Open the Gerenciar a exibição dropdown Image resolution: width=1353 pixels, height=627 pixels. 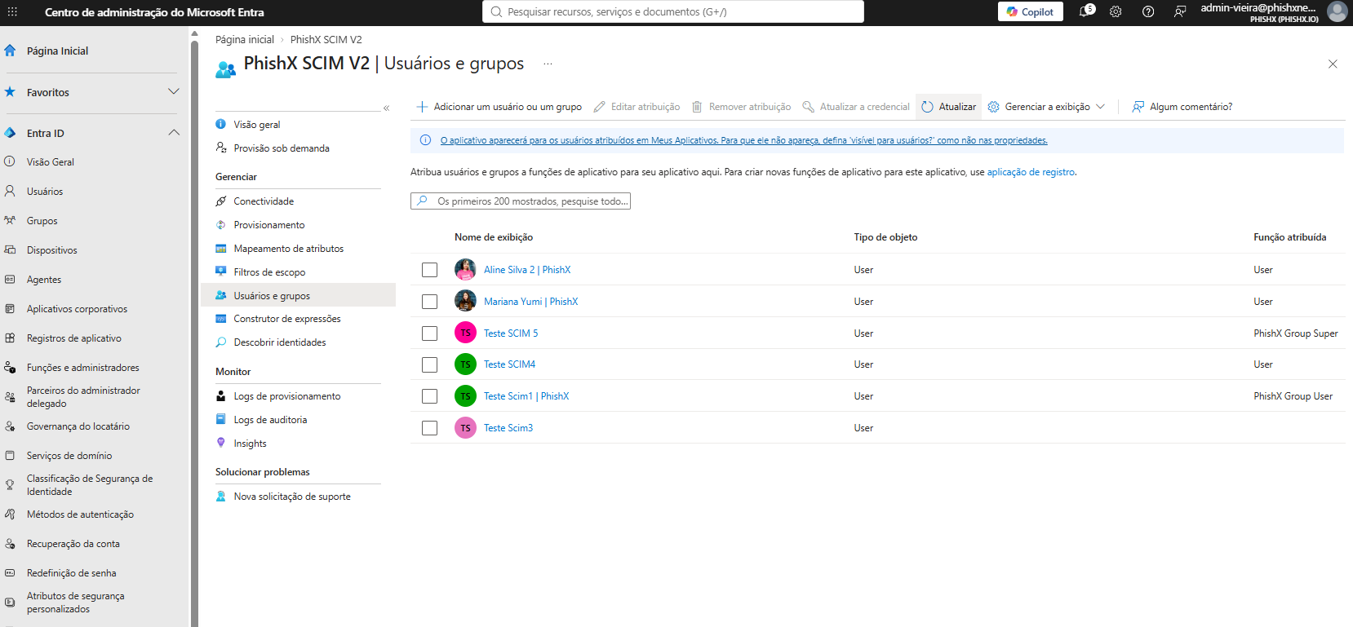[x=1046, y=107]
